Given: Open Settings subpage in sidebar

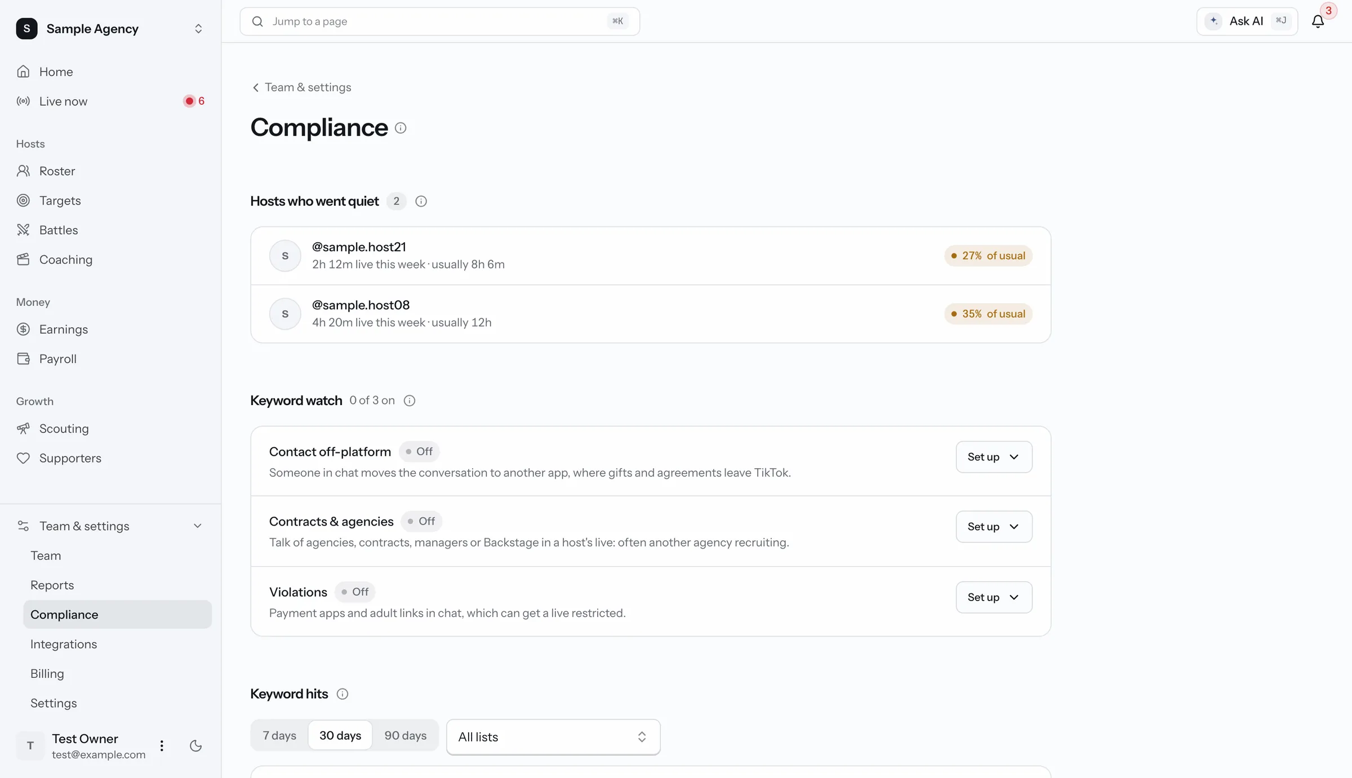Looking at the screenshot, I should coord(117,703).
